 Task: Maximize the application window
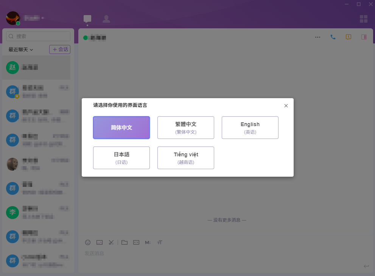tap(359, 4)
